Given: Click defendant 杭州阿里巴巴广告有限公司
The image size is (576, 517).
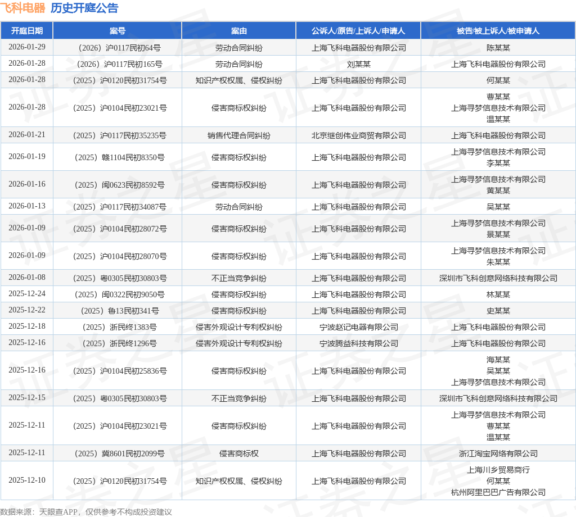Looking at the screenshot, I should point(498,492).
